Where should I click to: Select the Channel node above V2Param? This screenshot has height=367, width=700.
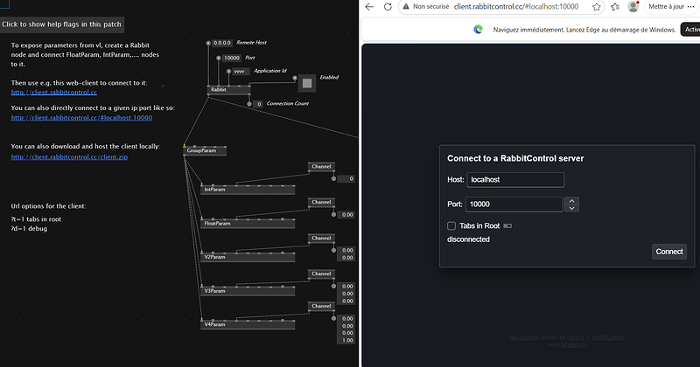click(x=321, y=239)
